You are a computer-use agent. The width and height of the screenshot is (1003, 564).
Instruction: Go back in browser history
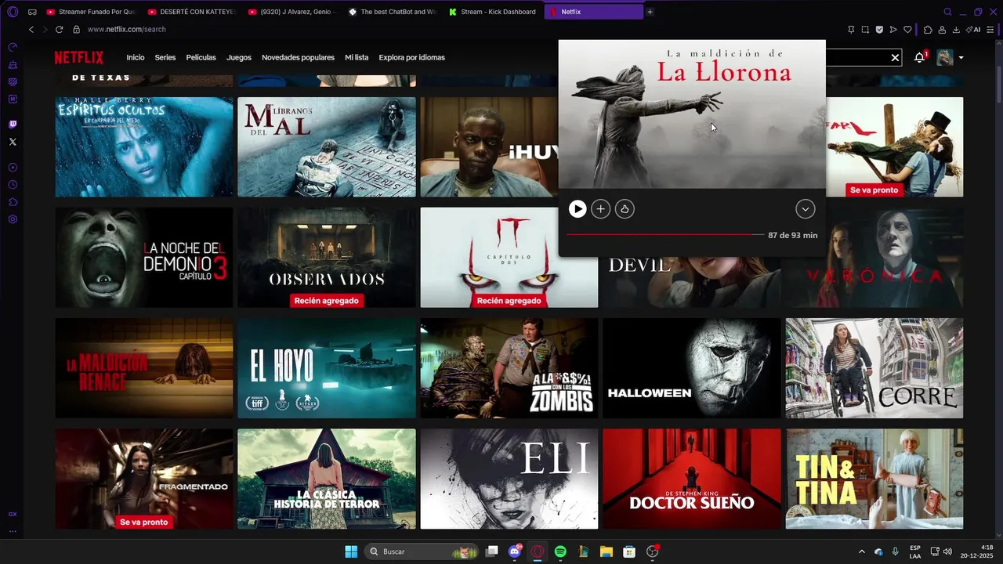[31, 29]
